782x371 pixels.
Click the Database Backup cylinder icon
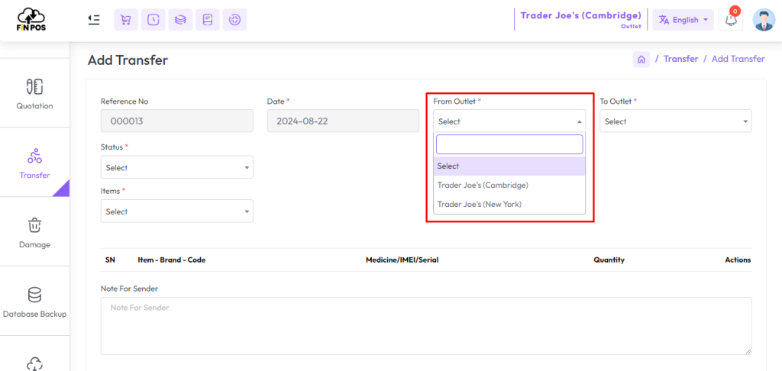pyautogui.click(x=34, y=295)
